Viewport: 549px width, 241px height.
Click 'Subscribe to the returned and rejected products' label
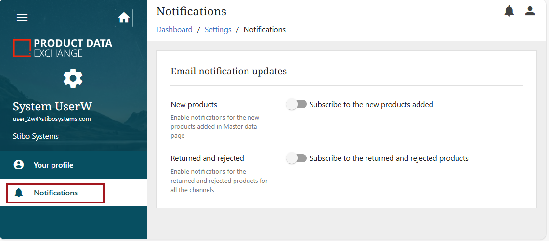[x=389, y=158]
